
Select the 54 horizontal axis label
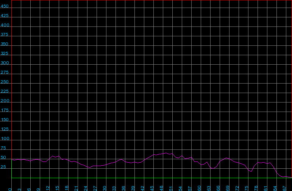tap(180, 188)
